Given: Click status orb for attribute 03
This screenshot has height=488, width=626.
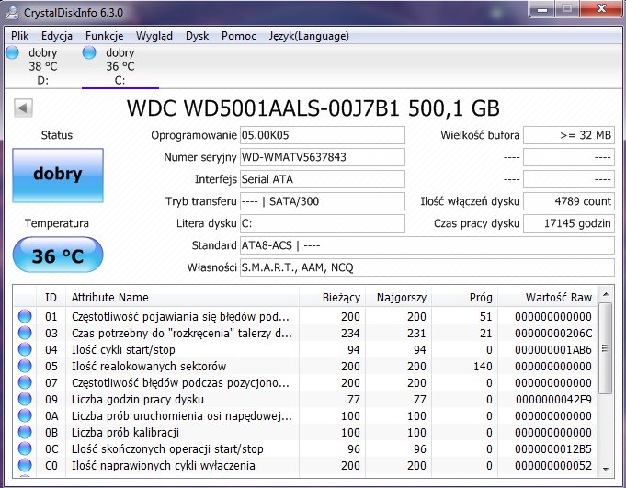Looking at the screenshot, I should (x=25, y=333).
